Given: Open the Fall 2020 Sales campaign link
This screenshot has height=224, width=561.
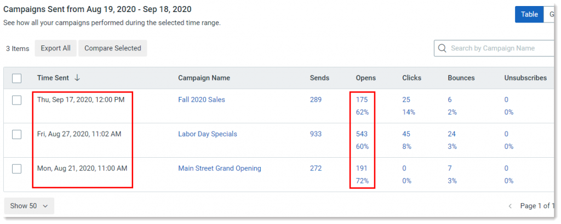Looking at the screenshot, I should click(202, 100).
